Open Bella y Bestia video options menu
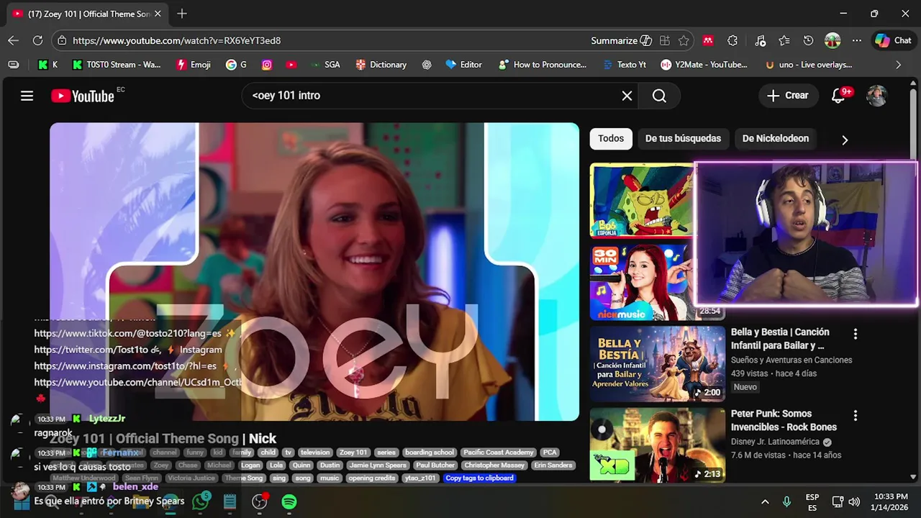Viewport: 921px width, 518px height. click(x=856, y=334)
